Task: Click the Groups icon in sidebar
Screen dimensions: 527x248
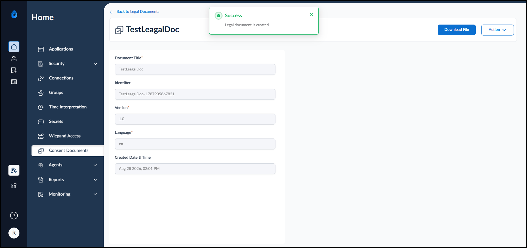Action: coord(41,93)
